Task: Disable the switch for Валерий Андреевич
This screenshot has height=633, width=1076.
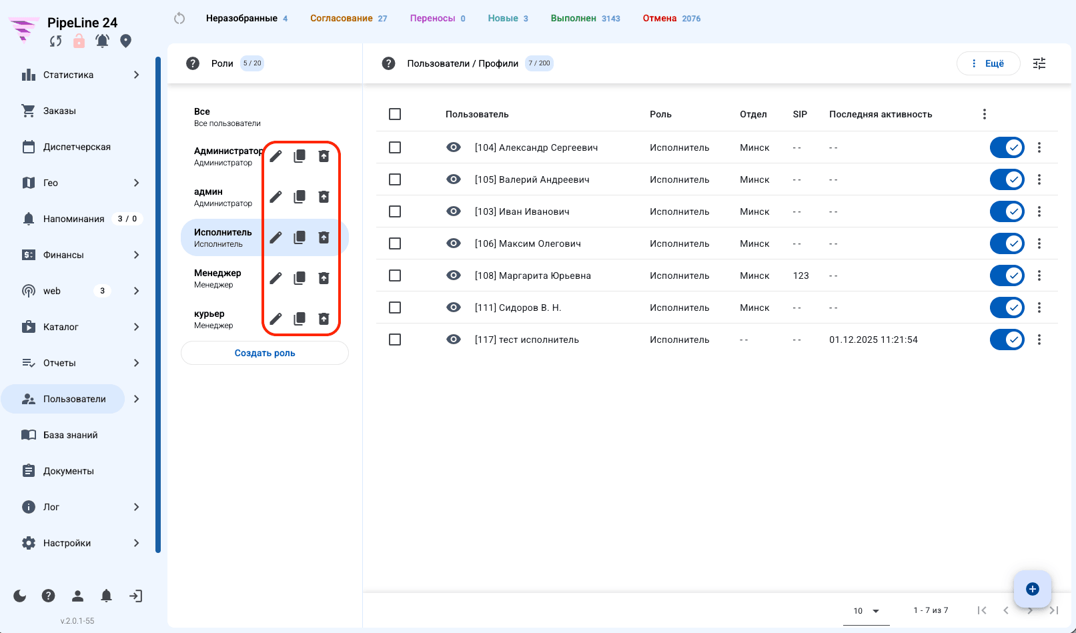Action: [x=1007, y=179]
